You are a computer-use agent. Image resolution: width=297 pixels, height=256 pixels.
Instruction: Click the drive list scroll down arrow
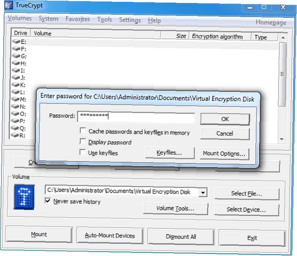click(282, 139)
